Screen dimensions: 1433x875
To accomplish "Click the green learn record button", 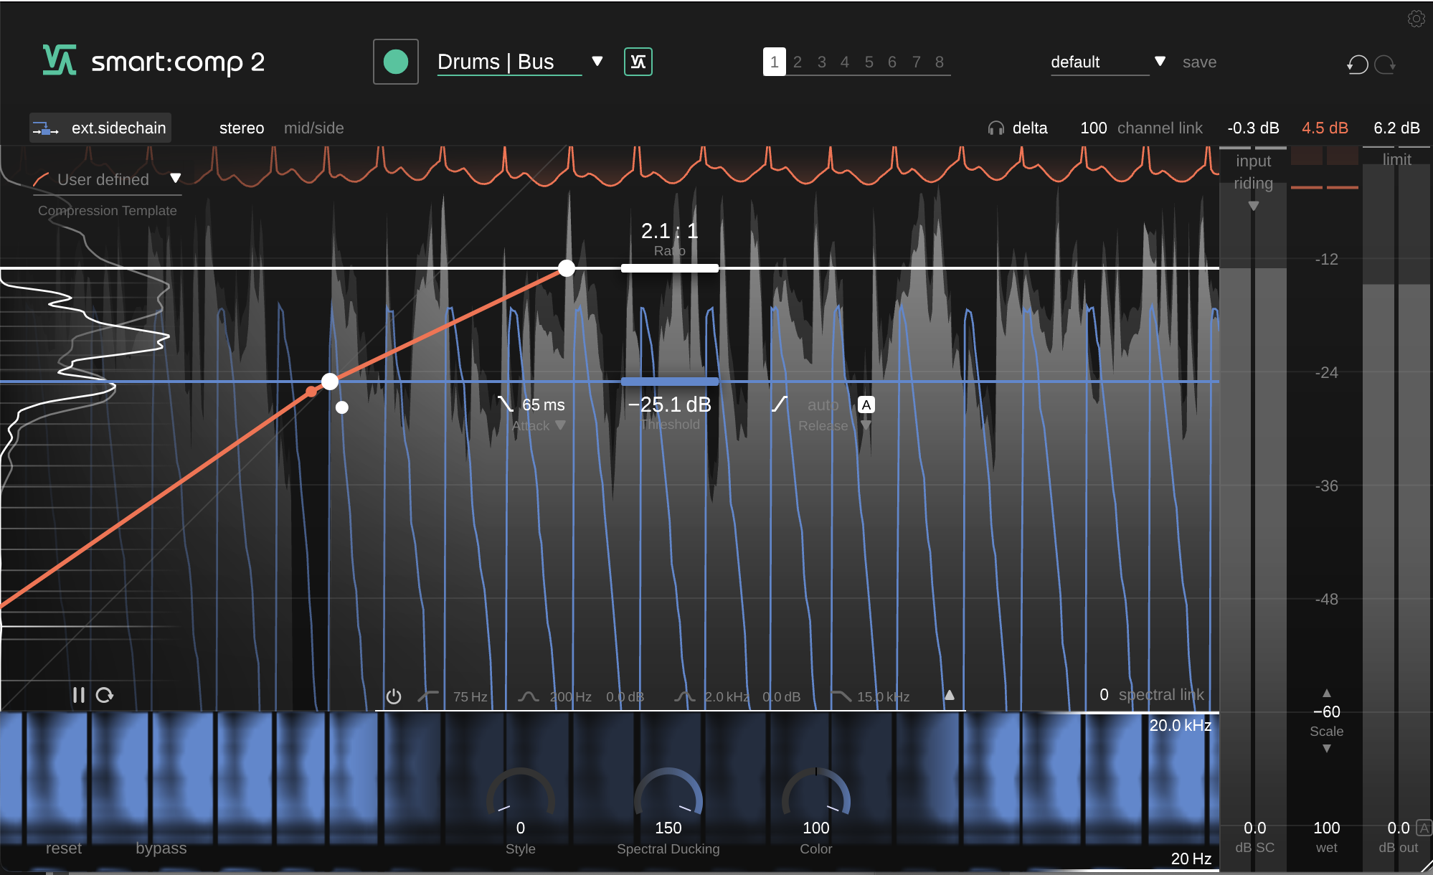I will (x=396, y=62).
